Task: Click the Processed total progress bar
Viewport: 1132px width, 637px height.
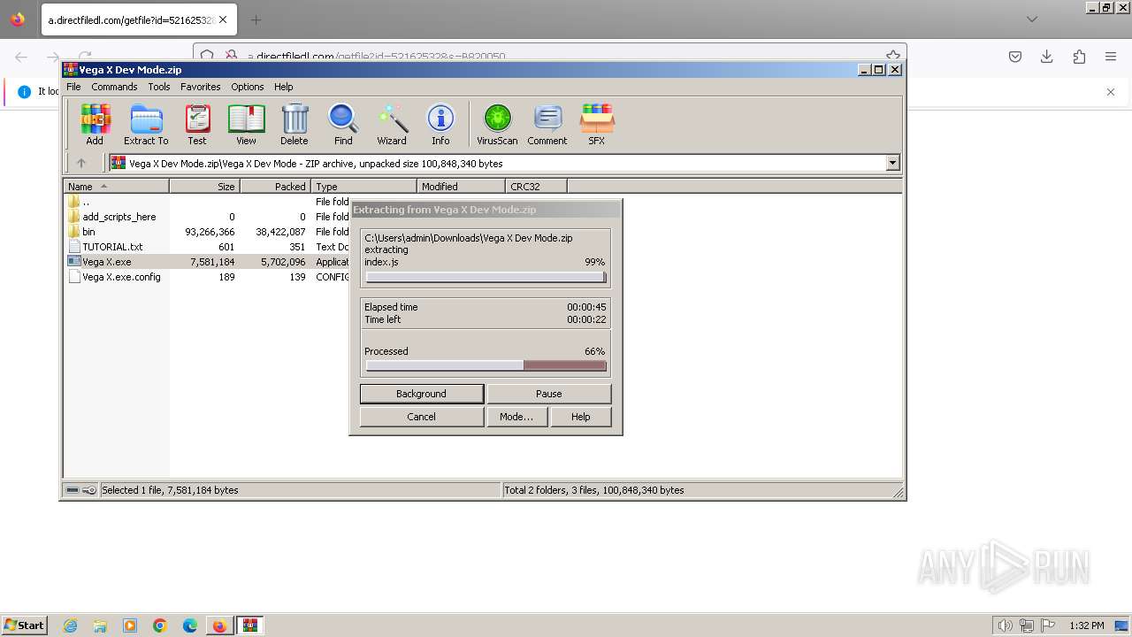Action: pos(486,365)
